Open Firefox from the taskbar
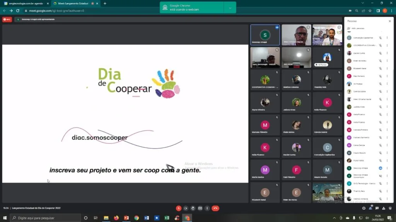Screen dimensions: 396x222 tap(116, 218)
